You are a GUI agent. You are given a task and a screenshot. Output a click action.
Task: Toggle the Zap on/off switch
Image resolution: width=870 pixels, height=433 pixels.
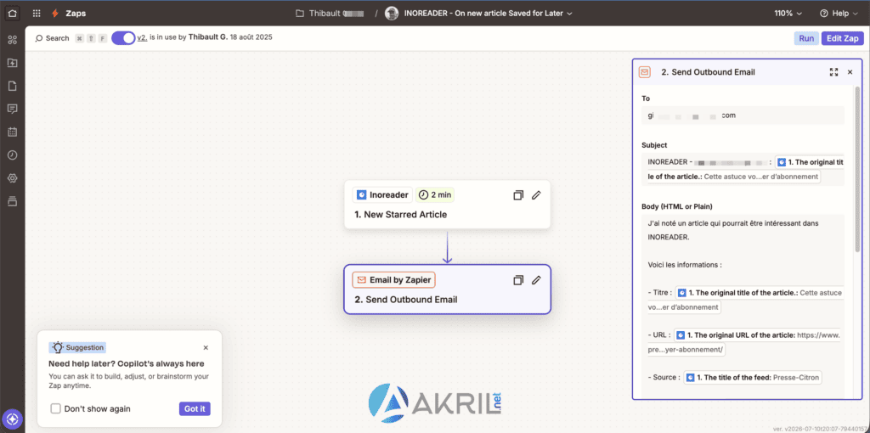(123, 37)
